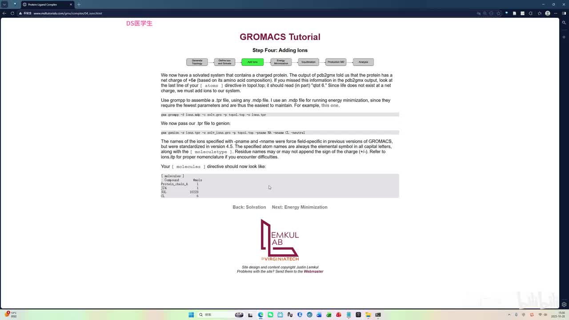Image resolution: width=569 pixels, height=320 pixels.
Task: Open the Wi-Fi network tray icon
Action: [x=540, y=315]
